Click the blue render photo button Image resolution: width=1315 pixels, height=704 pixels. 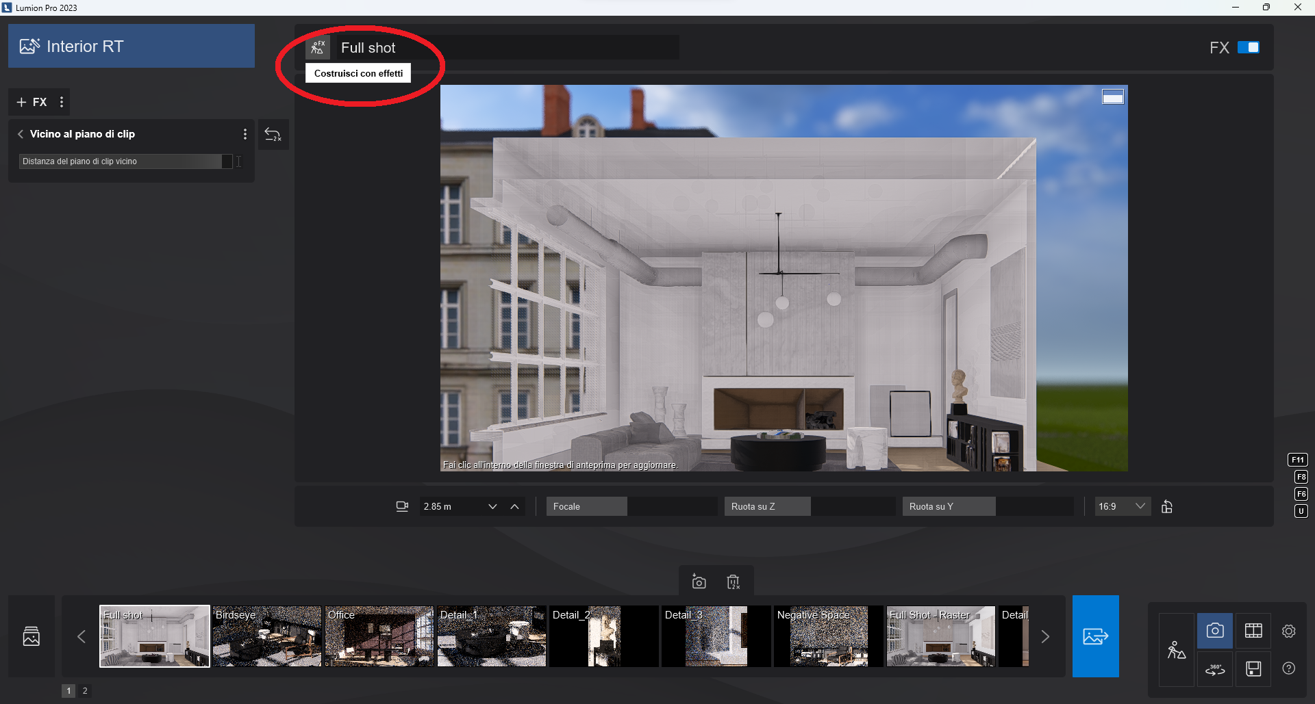tap(1096, 636)
